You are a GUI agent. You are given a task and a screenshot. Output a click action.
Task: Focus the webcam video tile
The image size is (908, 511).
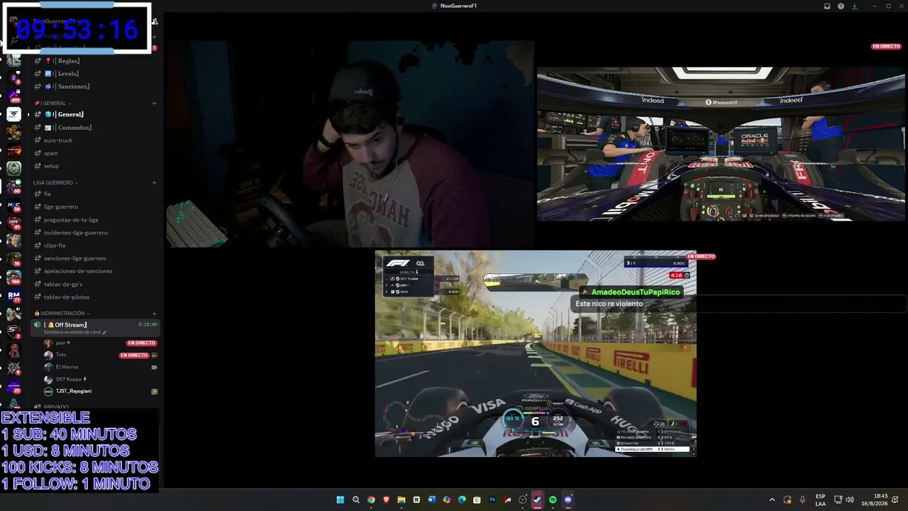point(349,144)
